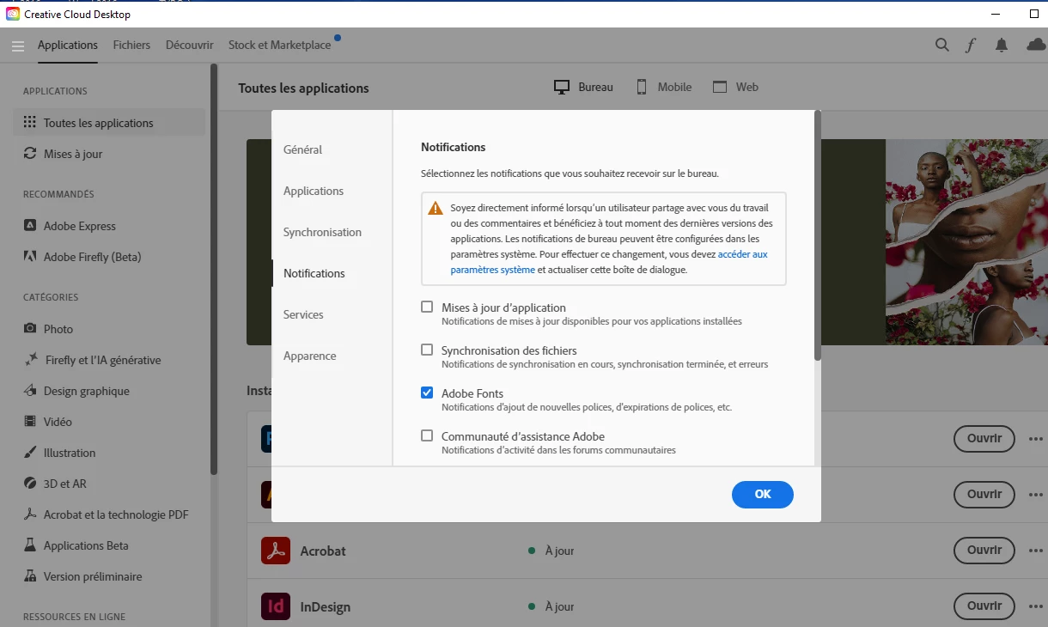Click the Photo camera icon
Viewport: 1048px width, 627px height.
(30, 329)
